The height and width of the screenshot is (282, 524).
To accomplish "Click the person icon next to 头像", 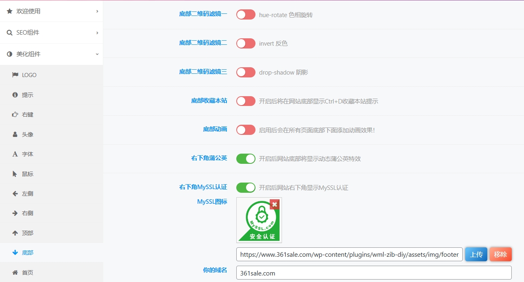I will pyautogui.click(x=15, y=134).
